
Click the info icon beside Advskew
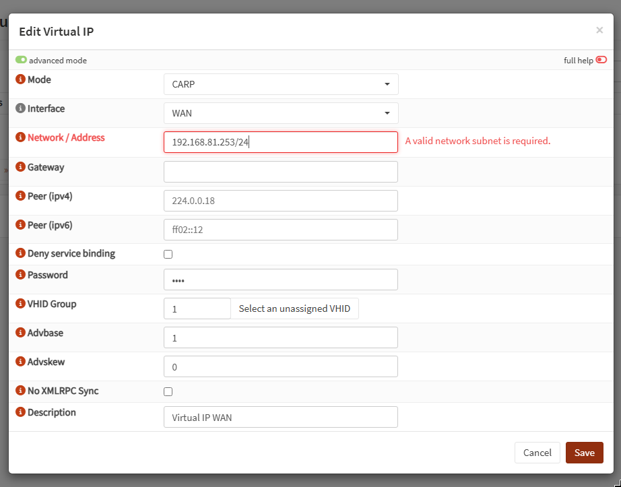(x=20, y=361)
